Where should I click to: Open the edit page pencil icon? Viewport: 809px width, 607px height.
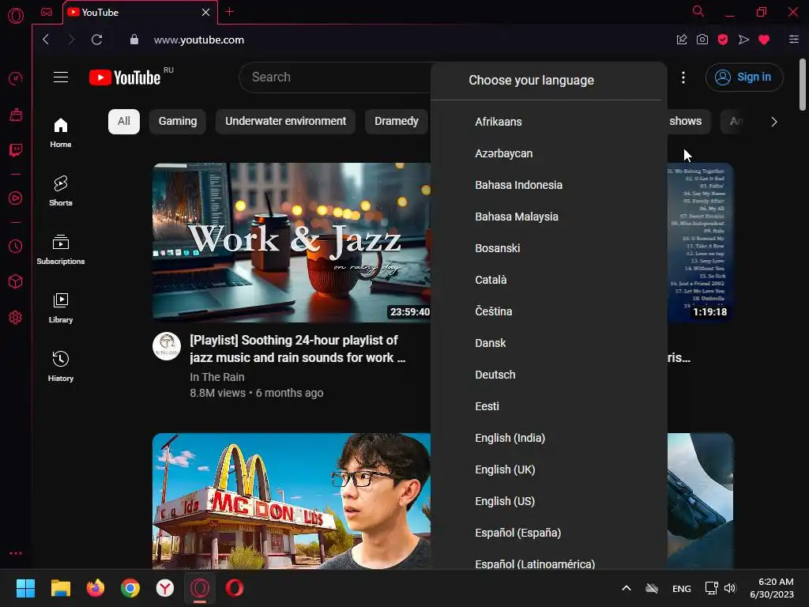tap(682, 40)
